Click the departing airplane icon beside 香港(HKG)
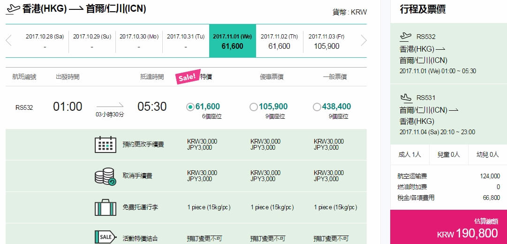 click(13, 8)
